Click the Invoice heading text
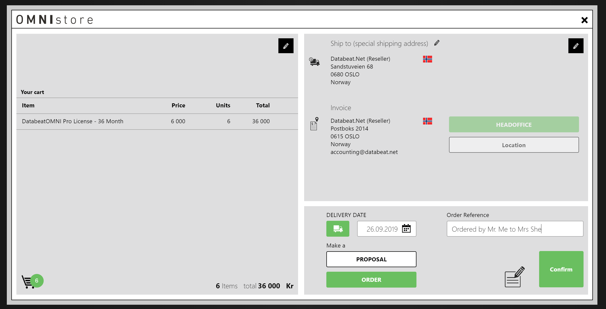The height and width of the screenshot is (309, 606). pos(341,108)
